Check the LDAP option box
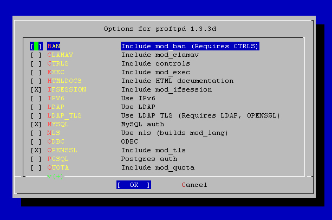The height and width of the screenshot is (220, 332). (x=36, y=107)
